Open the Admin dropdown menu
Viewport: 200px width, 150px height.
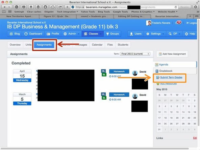72,34
